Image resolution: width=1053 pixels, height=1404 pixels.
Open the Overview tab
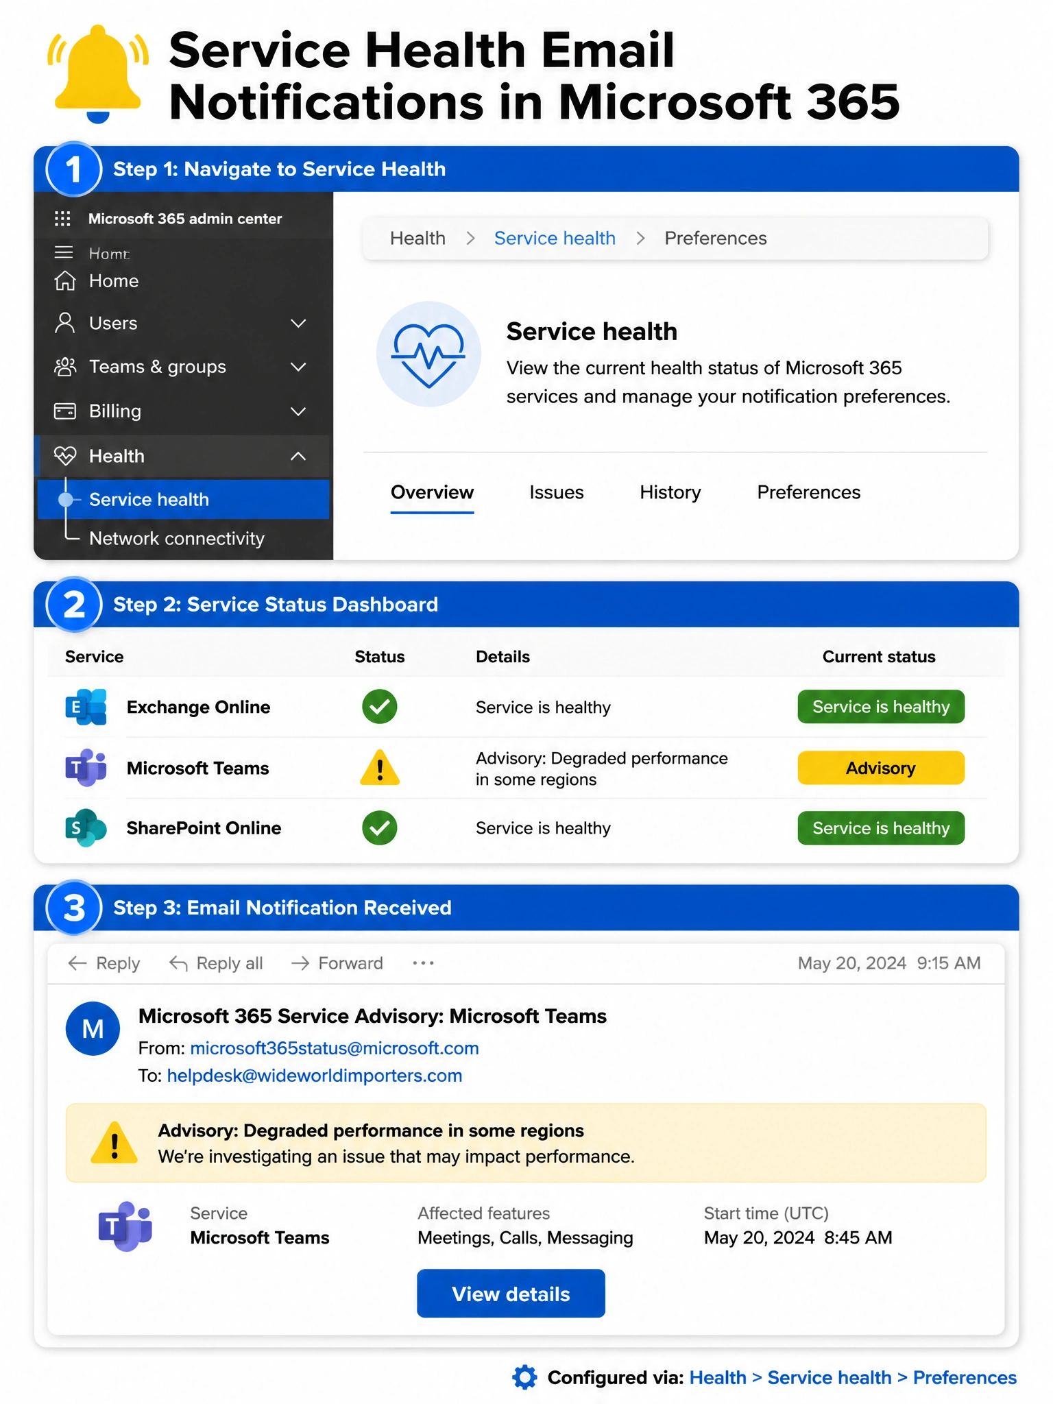pos(432,492)
